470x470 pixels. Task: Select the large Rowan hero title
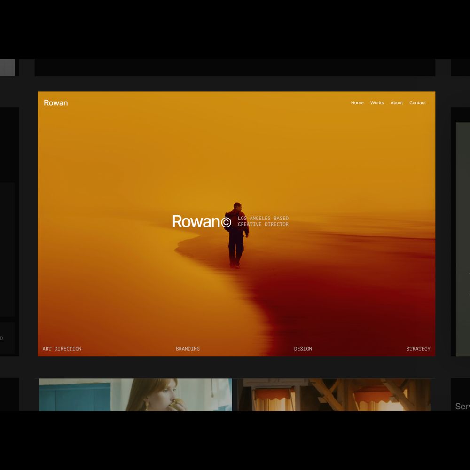tap(196, 221)
